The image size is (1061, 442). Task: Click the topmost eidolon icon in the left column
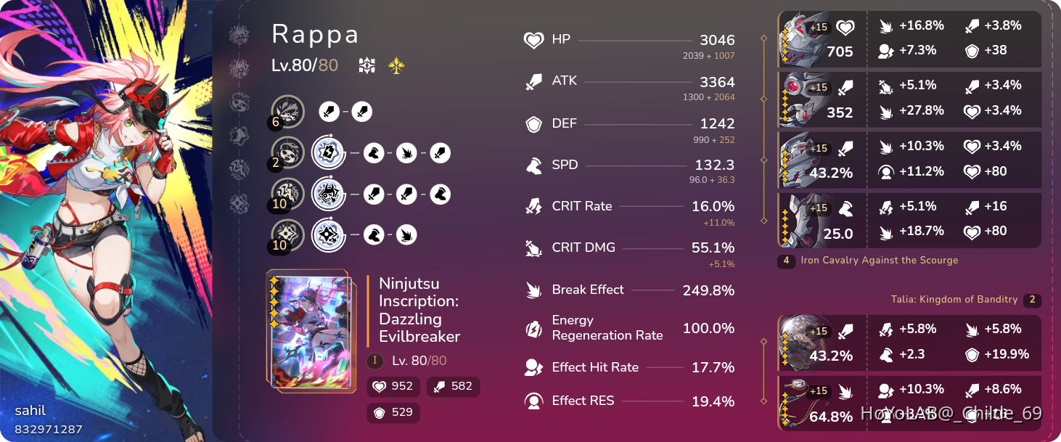pyautogui.click(x=239, y=34)
